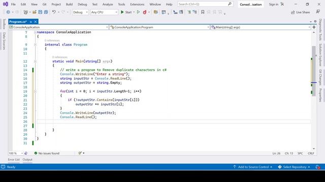
Task: Open the Main(string[] args) member dropdown
Action: (x=261, y=27)
